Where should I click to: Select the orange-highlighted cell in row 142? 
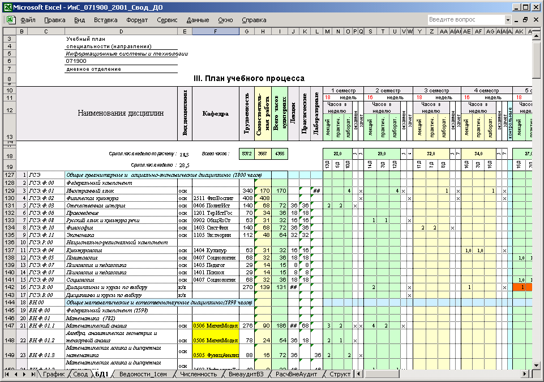[522, 287]
